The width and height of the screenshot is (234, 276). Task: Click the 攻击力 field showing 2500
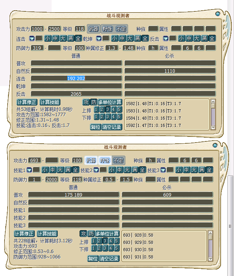coord(54,29)
